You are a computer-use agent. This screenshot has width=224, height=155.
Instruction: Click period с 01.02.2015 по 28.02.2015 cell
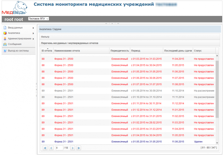146,123
